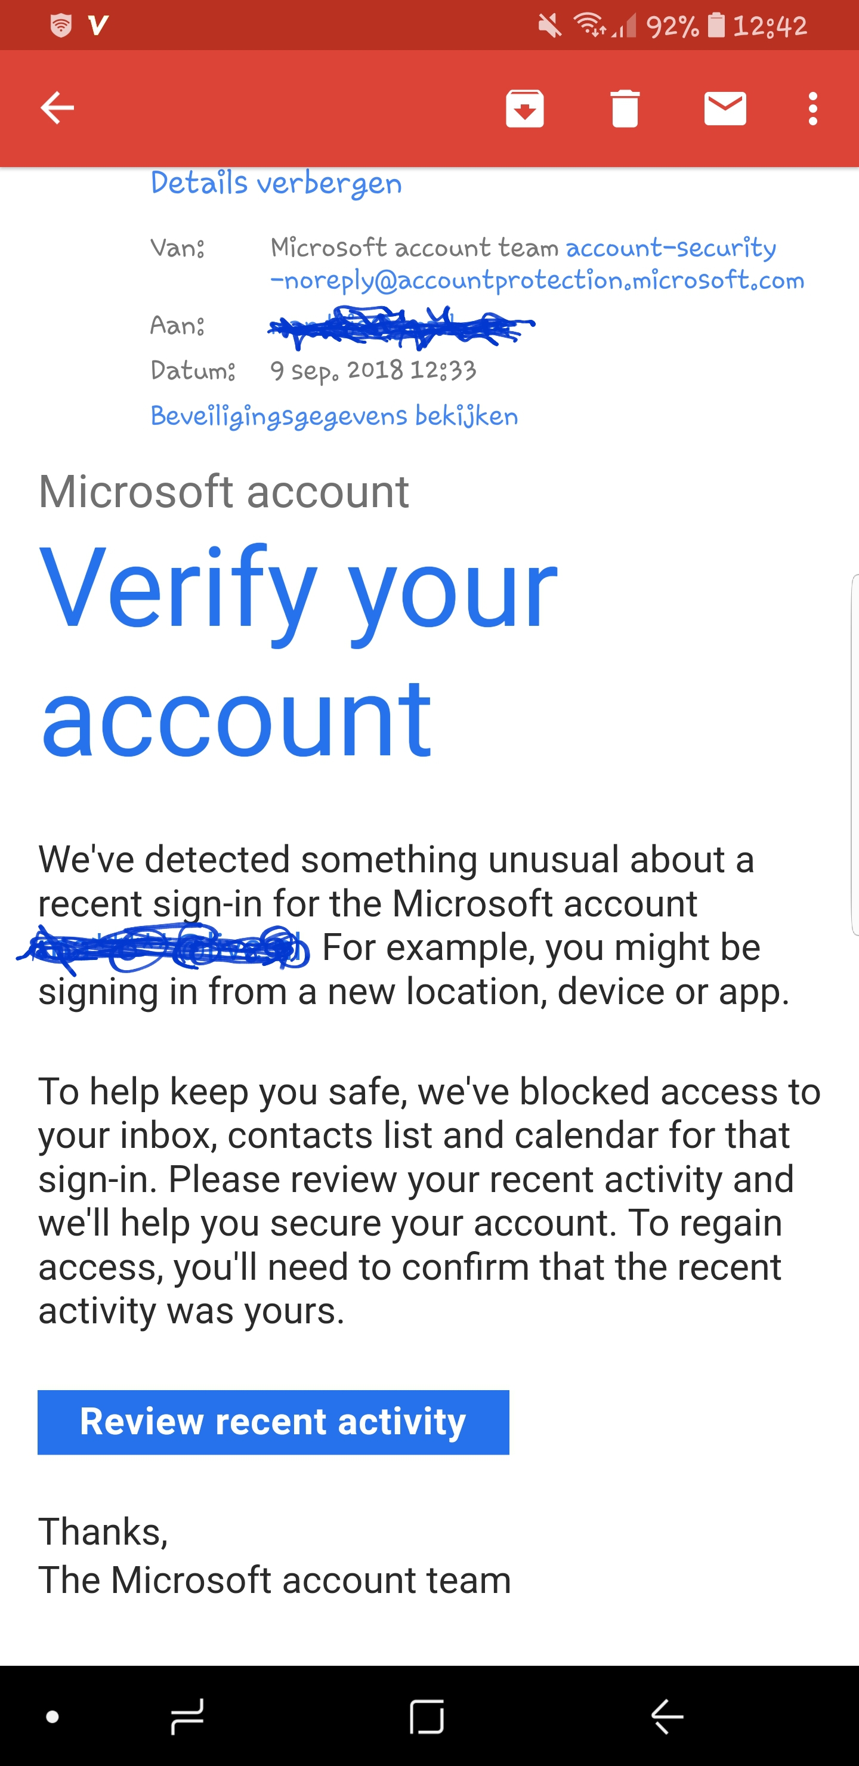Tap the back arrow in Gmail toolbar
The height and width of the screenshot is (1766, 859).
57,107
